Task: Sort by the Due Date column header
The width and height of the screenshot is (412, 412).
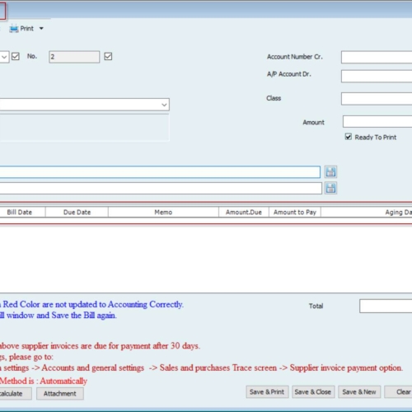Action: click(77, 213)
